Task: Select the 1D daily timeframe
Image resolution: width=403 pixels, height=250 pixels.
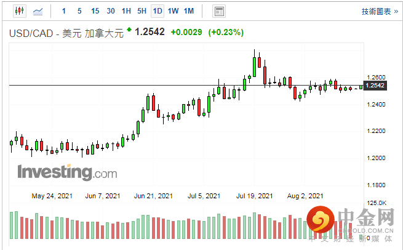Action: tap(158, 11)
